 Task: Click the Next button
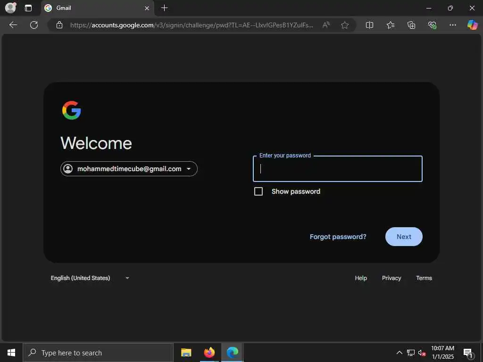pos(404,237)
